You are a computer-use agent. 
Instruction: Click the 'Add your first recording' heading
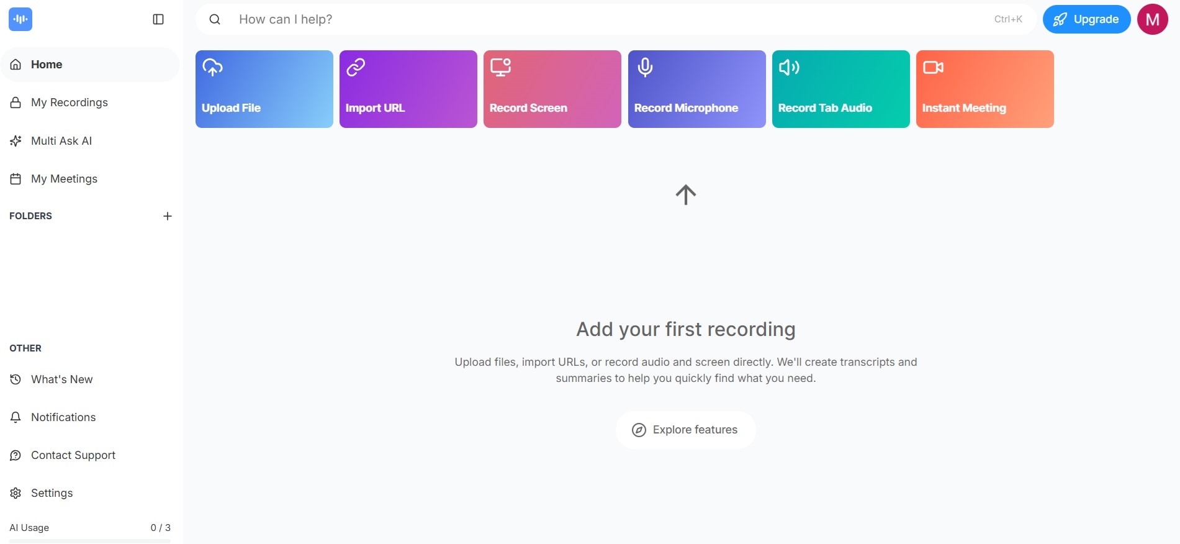(686, 329)
